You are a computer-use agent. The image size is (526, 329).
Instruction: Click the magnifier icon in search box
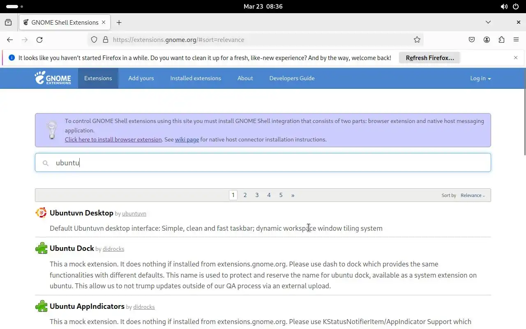pyautogui.click(x=46, y=163)
